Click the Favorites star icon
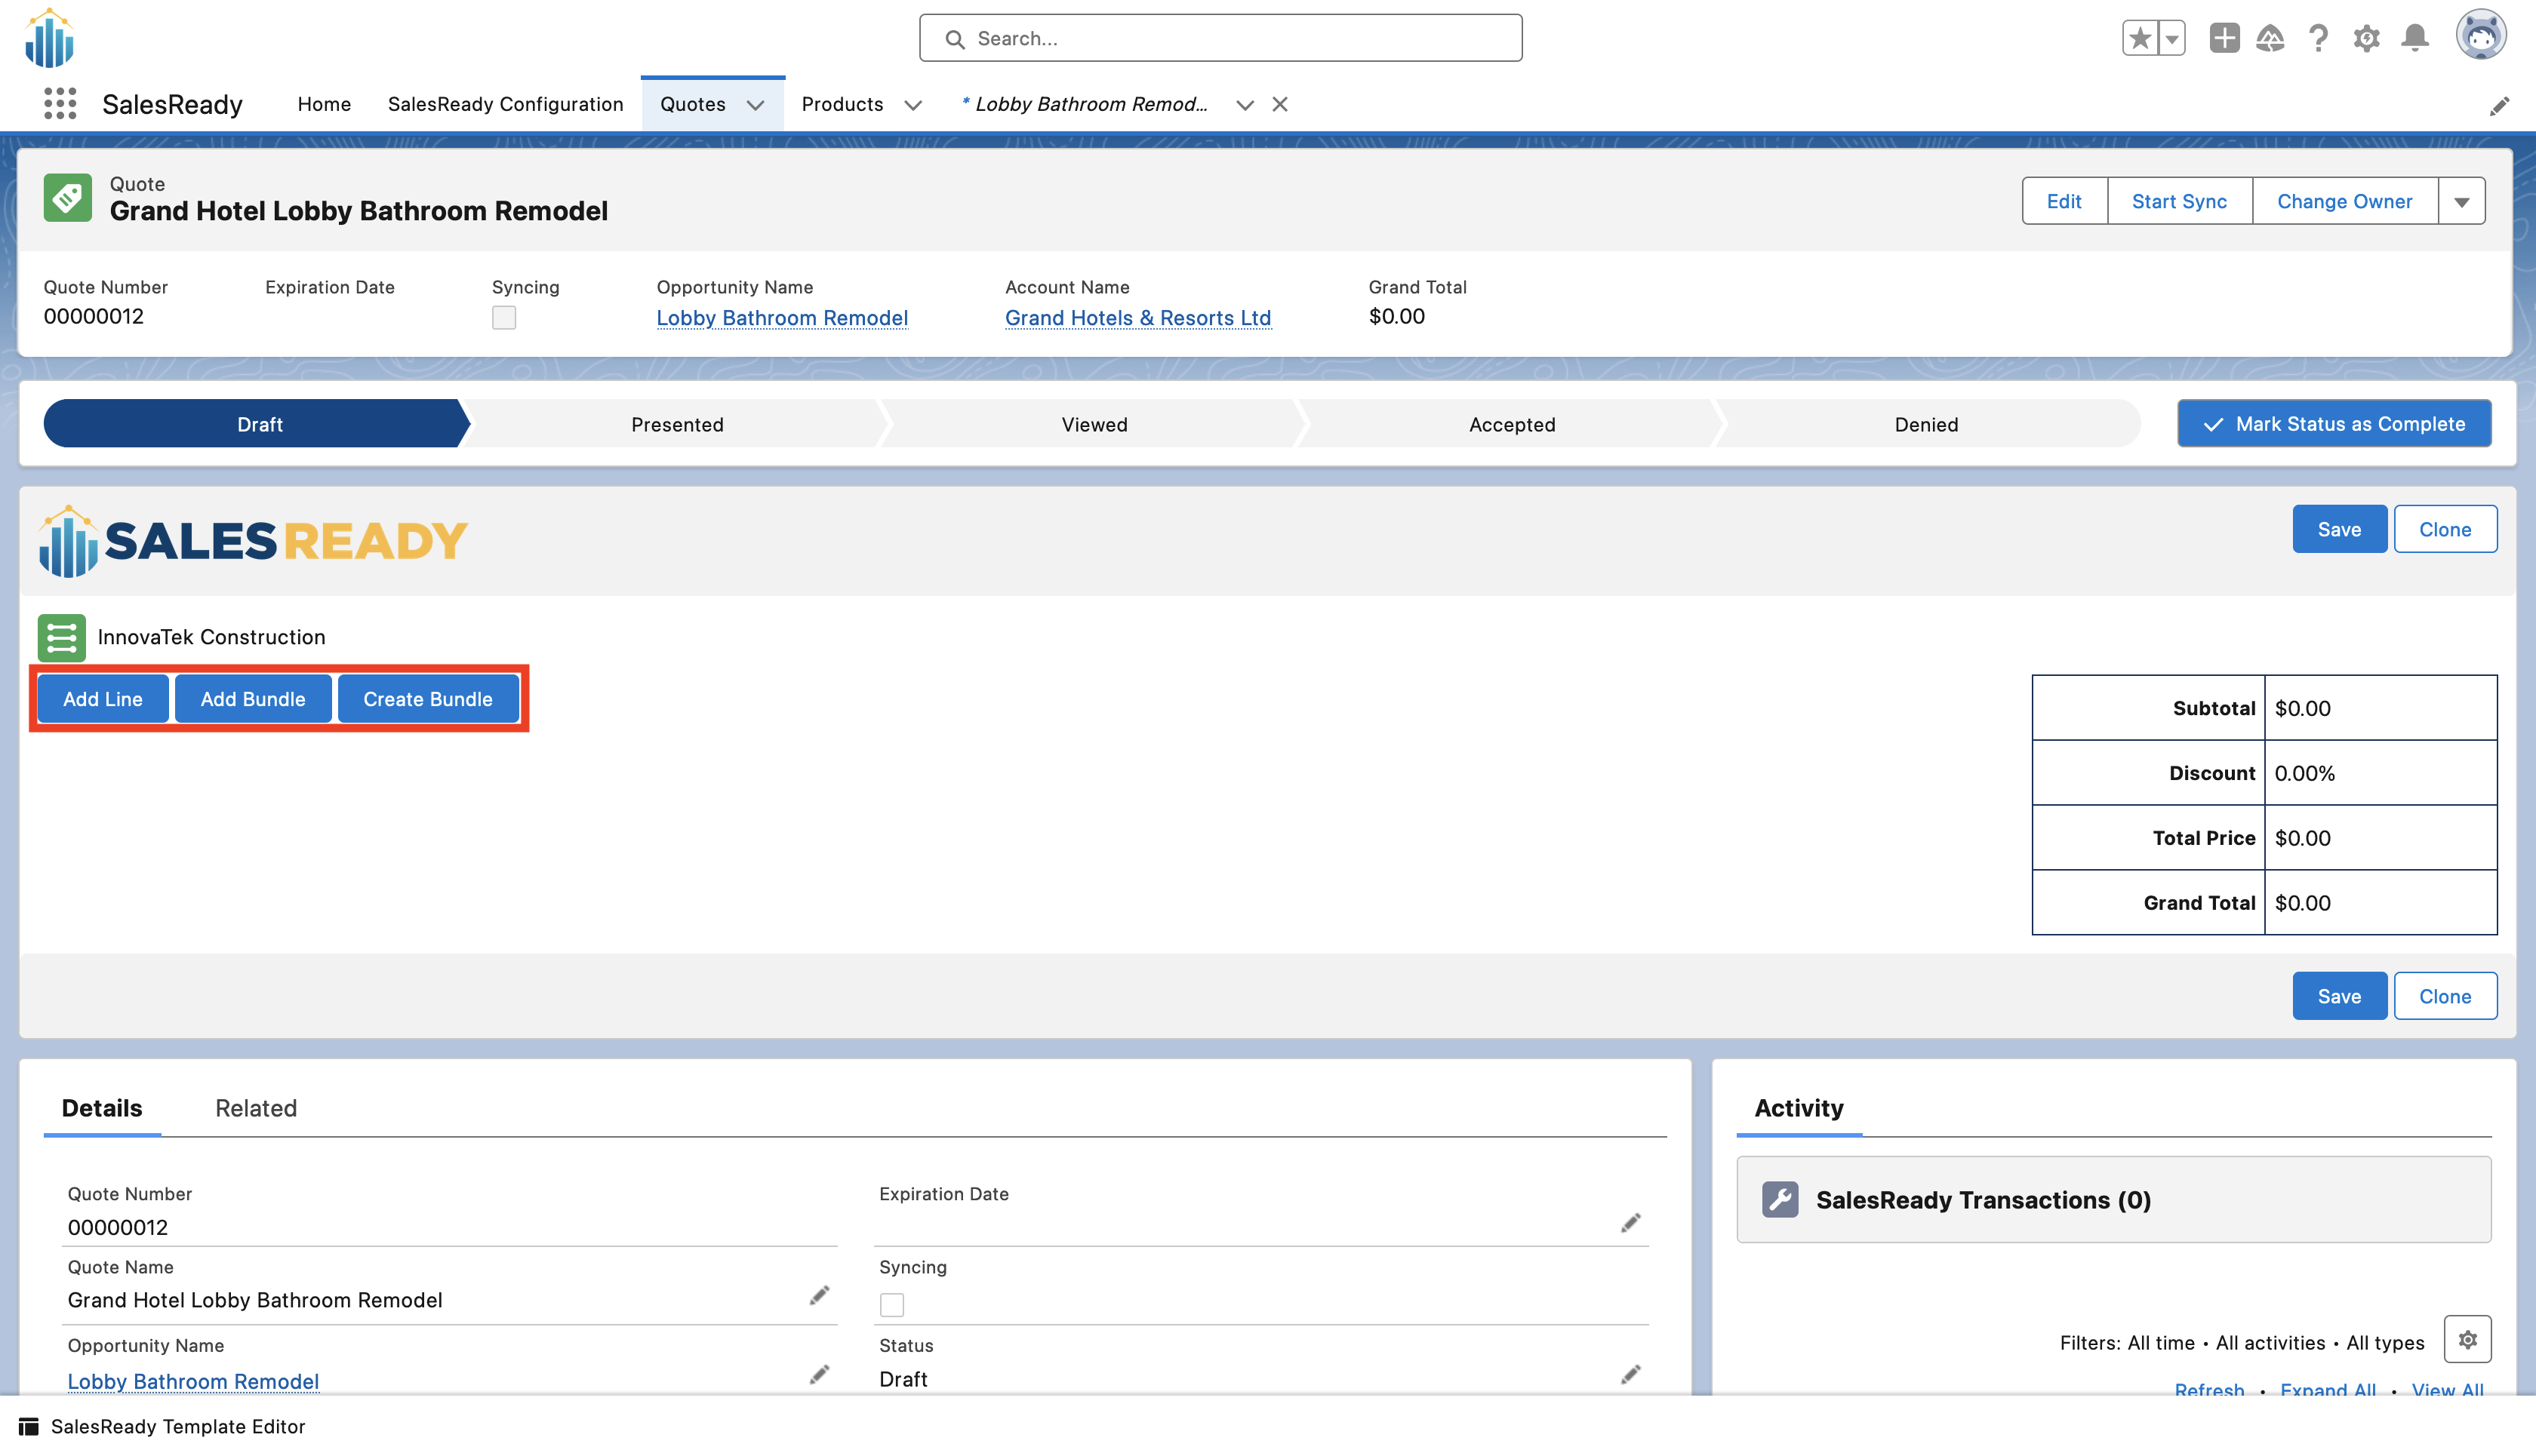The width and height of the screenshot is (2536, 1456). click(2139, 39)
